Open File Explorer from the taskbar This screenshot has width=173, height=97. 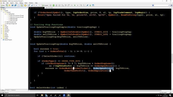pos(42,95)
